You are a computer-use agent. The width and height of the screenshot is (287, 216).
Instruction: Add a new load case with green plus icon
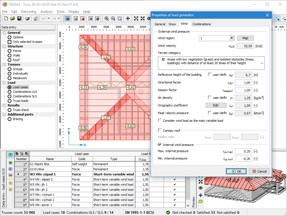pyautogui.click(x=11, y=163)
